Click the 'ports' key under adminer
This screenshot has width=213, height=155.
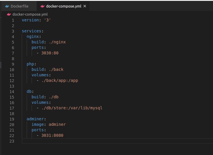click(38, 130)
